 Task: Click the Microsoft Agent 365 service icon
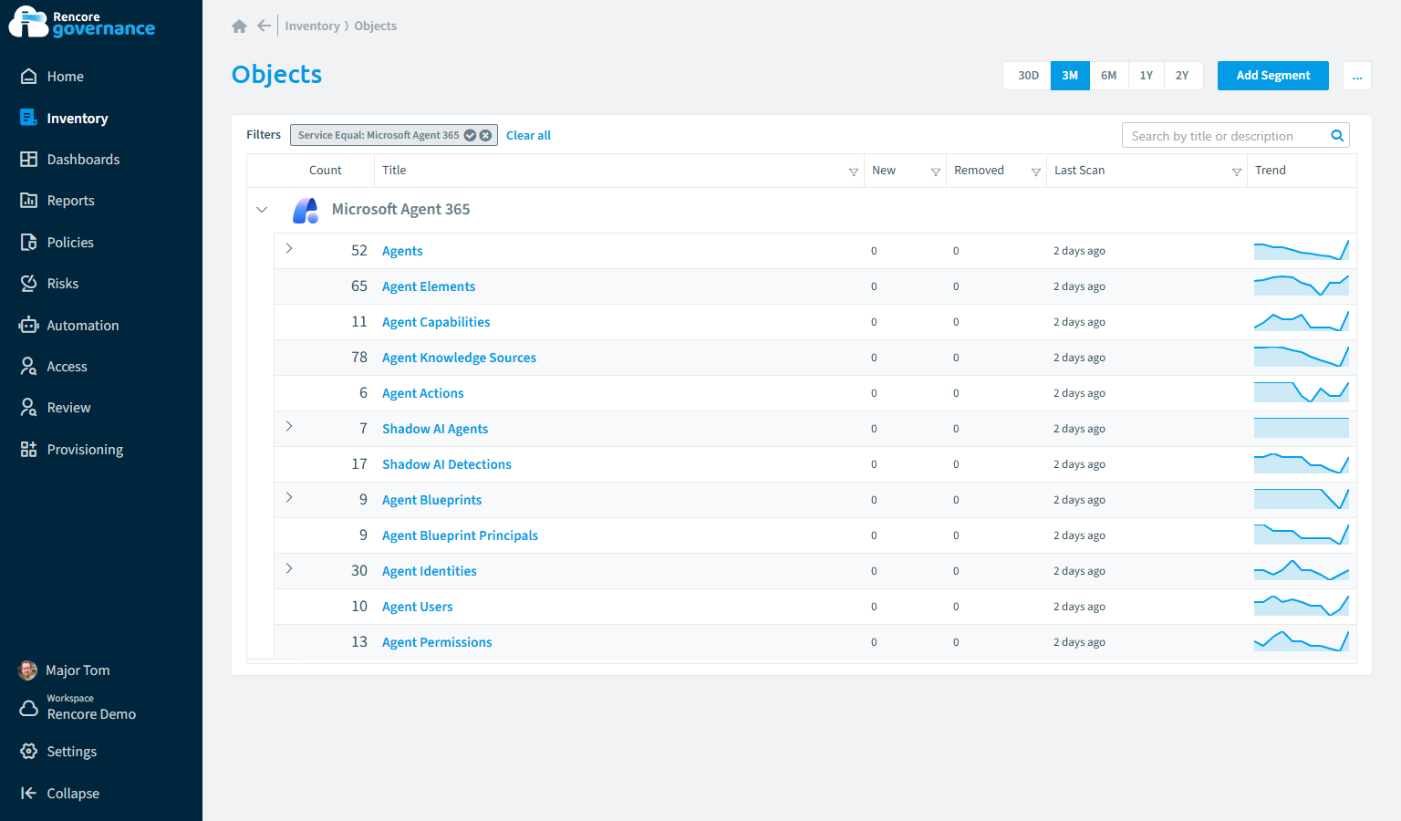pos(306,211)
